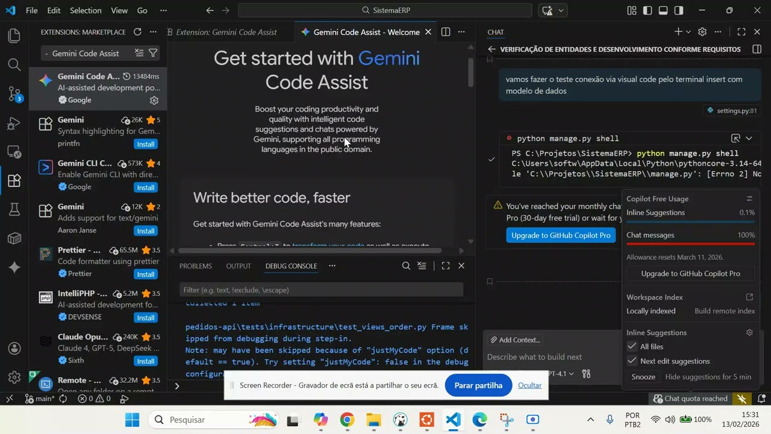Clear extensions search results
Image resolution: width=771 pixels, height=434 pixels.
tap(139, 53)
